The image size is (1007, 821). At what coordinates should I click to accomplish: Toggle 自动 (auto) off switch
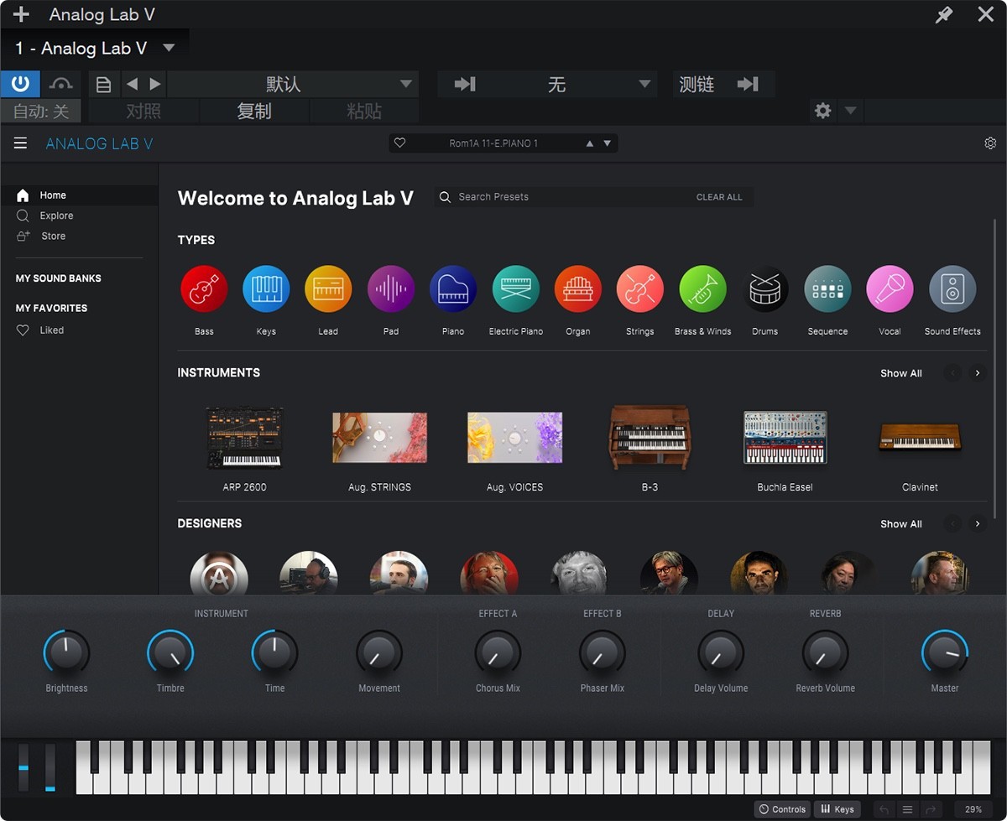[39, 110]
